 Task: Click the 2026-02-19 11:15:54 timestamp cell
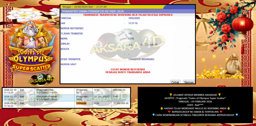click(10, 98)
